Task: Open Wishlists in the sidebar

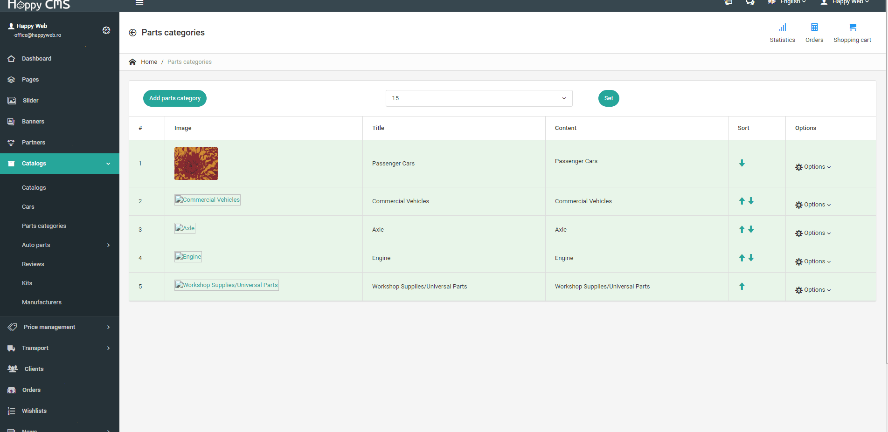Action: pos(60,411)
